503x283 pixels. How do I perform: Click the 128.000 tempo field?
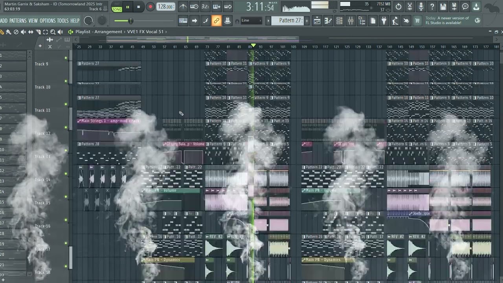coord(165,7)
